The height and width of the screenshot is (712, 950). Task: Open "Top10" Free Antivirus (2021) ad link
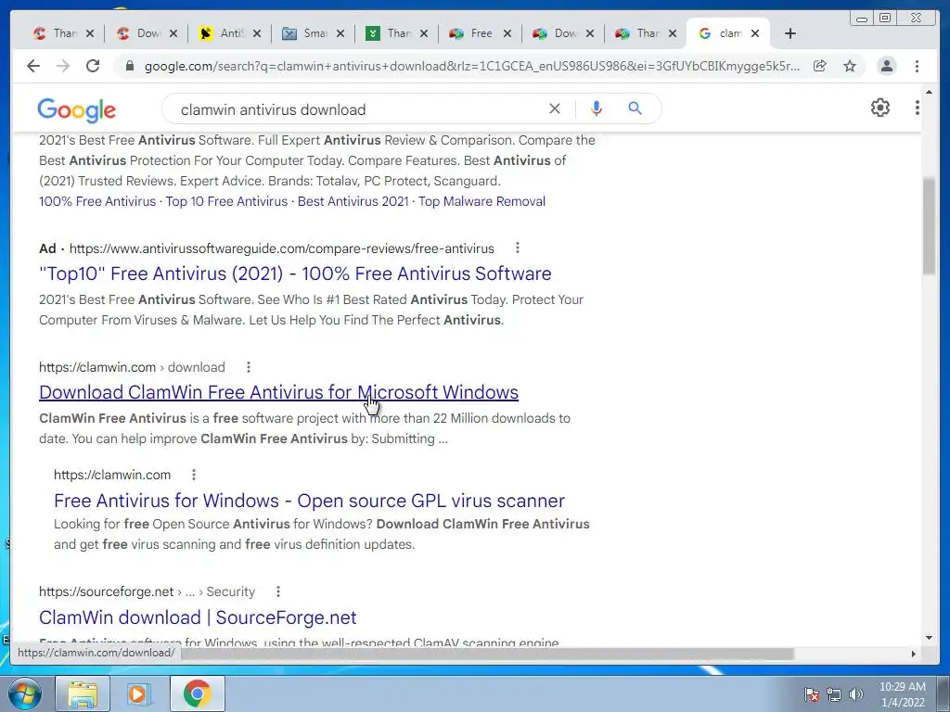(295, 273)
